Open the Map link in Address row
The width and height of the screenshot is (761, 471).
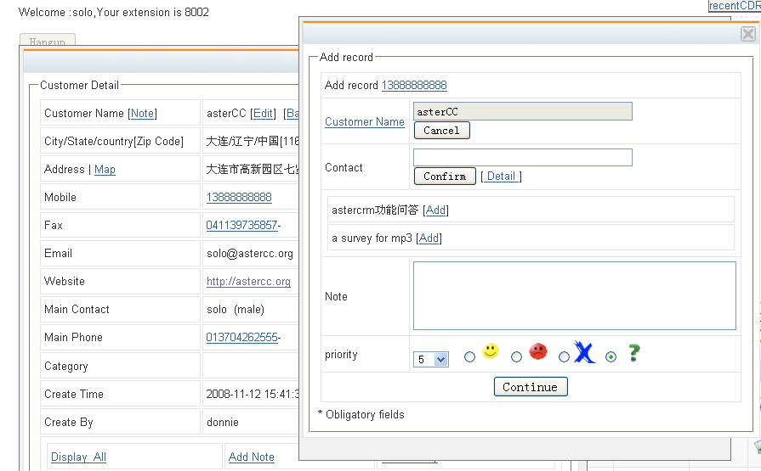pyautogui.click(x=105, y=170)
